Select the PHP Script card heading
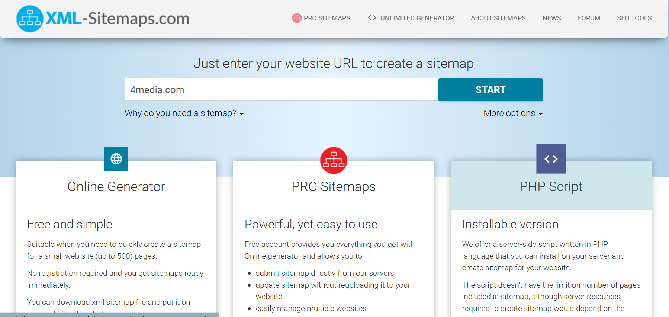The height and width of the screenshot is (317, 669). (551, 187)
